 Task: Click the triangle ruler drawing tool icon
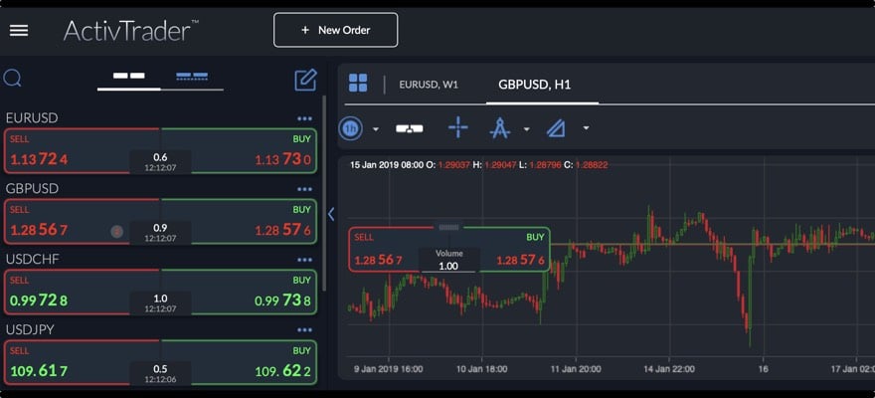(556, 128)
